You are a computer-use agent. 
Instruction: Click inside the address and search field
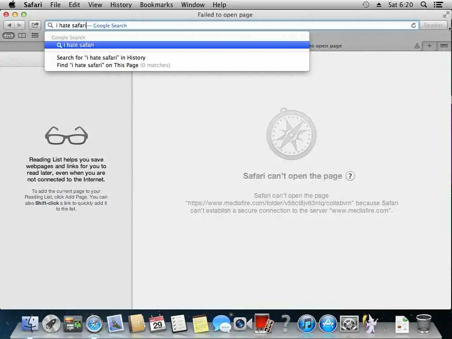[x=232, y=25]
